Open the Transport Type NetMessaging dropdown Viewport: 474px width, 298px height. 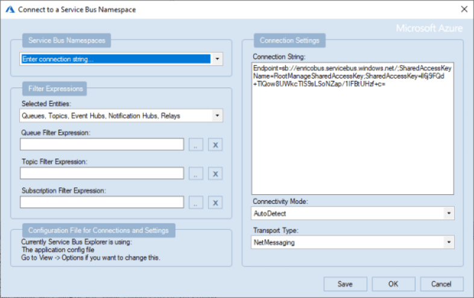[x=449, y=243]
